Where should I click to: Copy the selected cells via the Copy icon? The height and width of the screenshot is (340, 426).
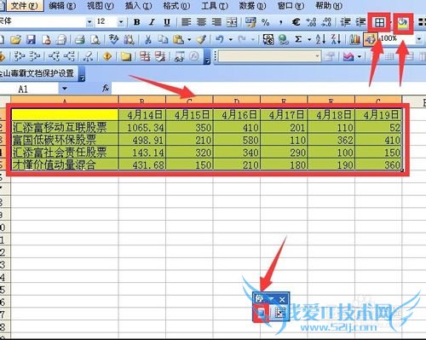point(163,39)
